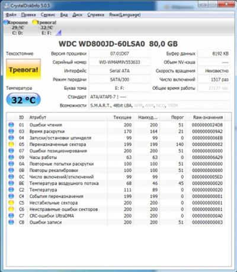
Task: Click the Наихуд... column header
Action: pyautogui.click(x=146, y=117)
